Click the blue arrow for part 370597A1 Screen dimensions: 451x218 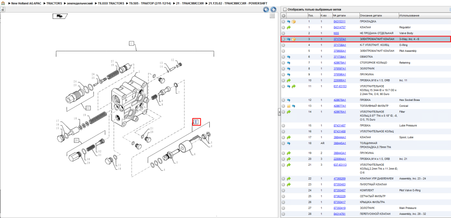click(289, 68)
